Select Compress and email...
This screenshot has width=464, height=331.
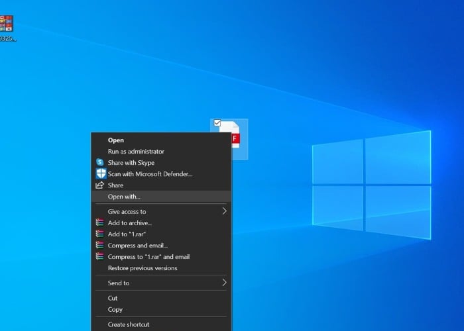tap(161, 246)
